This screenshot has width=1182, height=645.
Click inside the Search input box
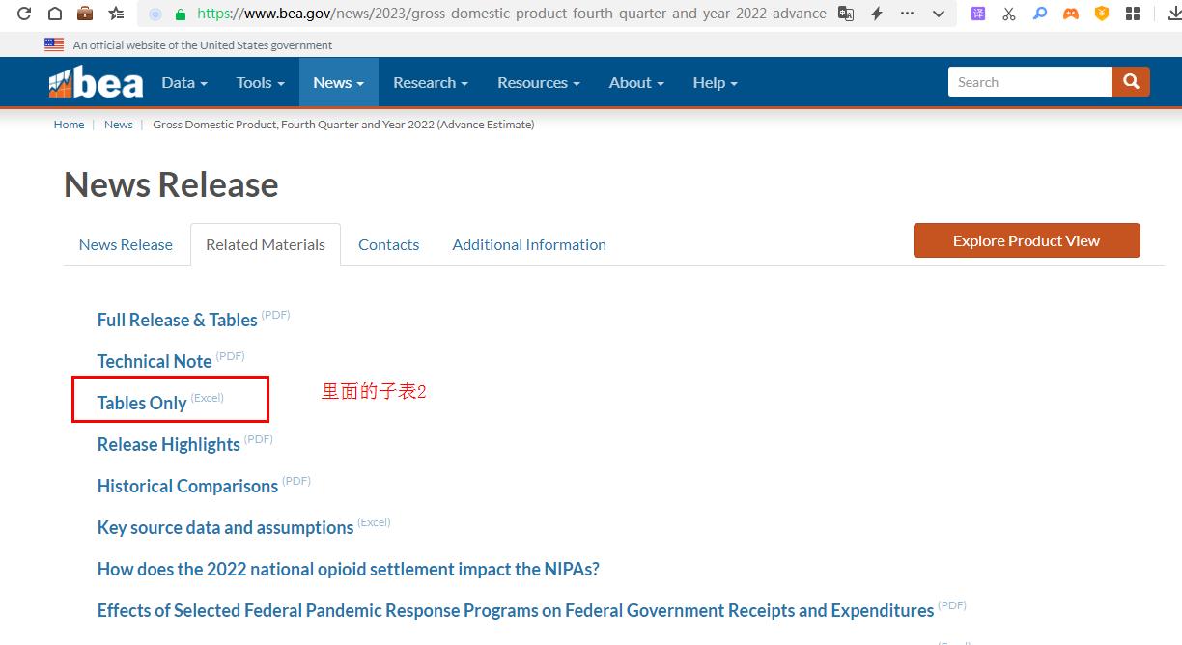point(1028,82)
